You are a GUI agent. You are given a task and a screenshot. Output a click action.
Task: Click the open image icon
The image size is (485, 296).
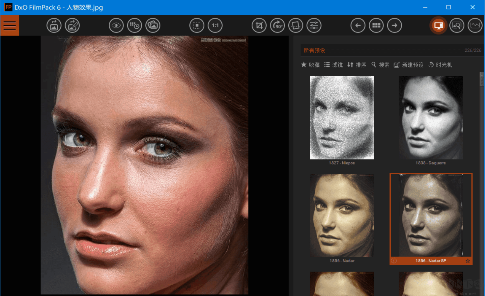point(54,25)
